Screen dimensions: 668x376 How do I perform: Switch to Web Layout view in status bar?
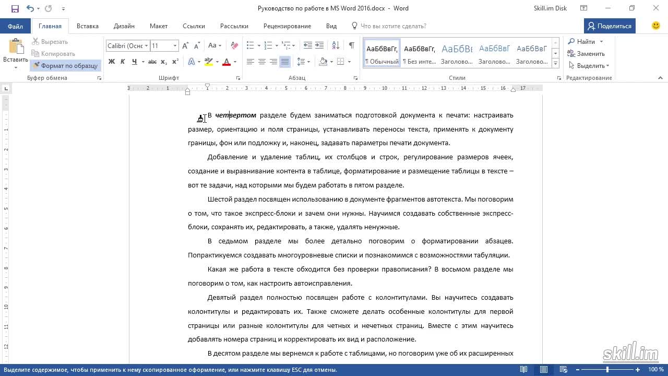point(564,370)
